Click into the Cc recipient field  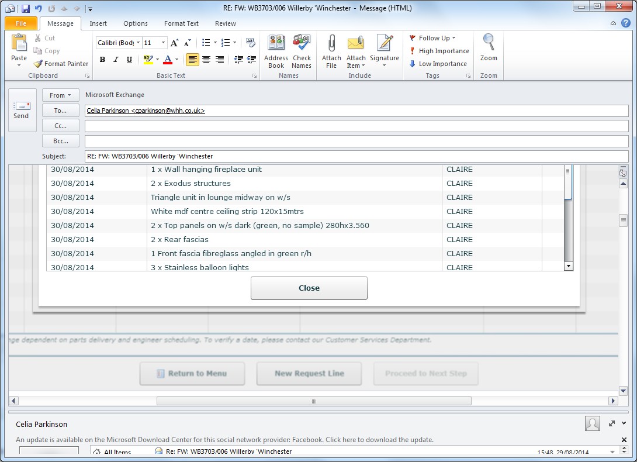(356, 126)
